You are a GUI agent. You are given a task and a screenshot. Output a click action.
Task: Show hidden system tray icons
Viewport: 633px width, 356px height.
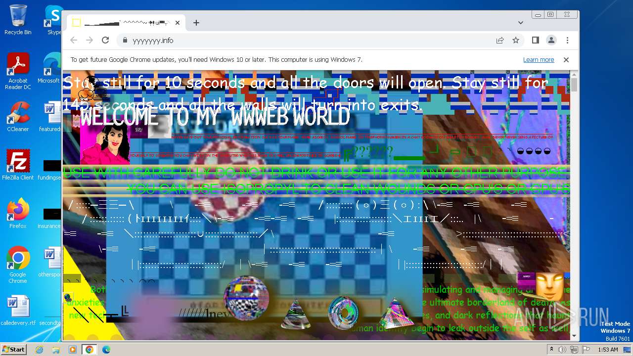pyautogui.click(x=552, y=350)
